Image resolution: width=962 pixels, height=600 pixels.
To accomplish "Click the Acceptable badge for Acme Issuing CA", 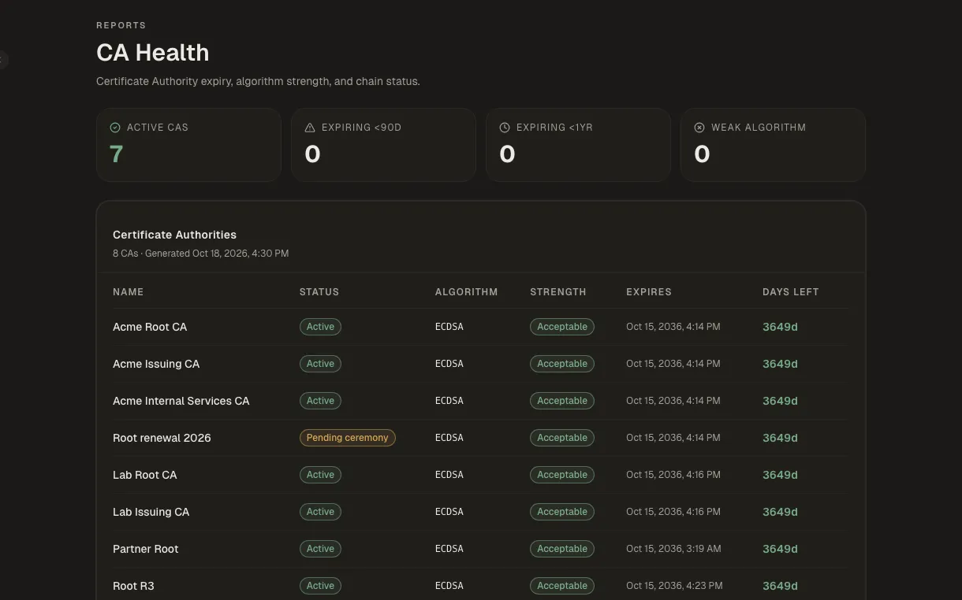I will click(x=562, y=364).
